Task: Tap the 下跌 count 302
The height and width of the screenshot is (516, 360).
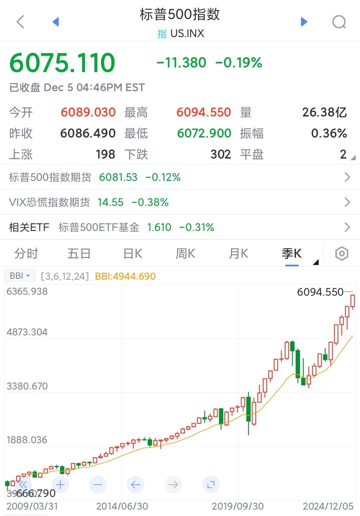Action: tap(221, 154)
